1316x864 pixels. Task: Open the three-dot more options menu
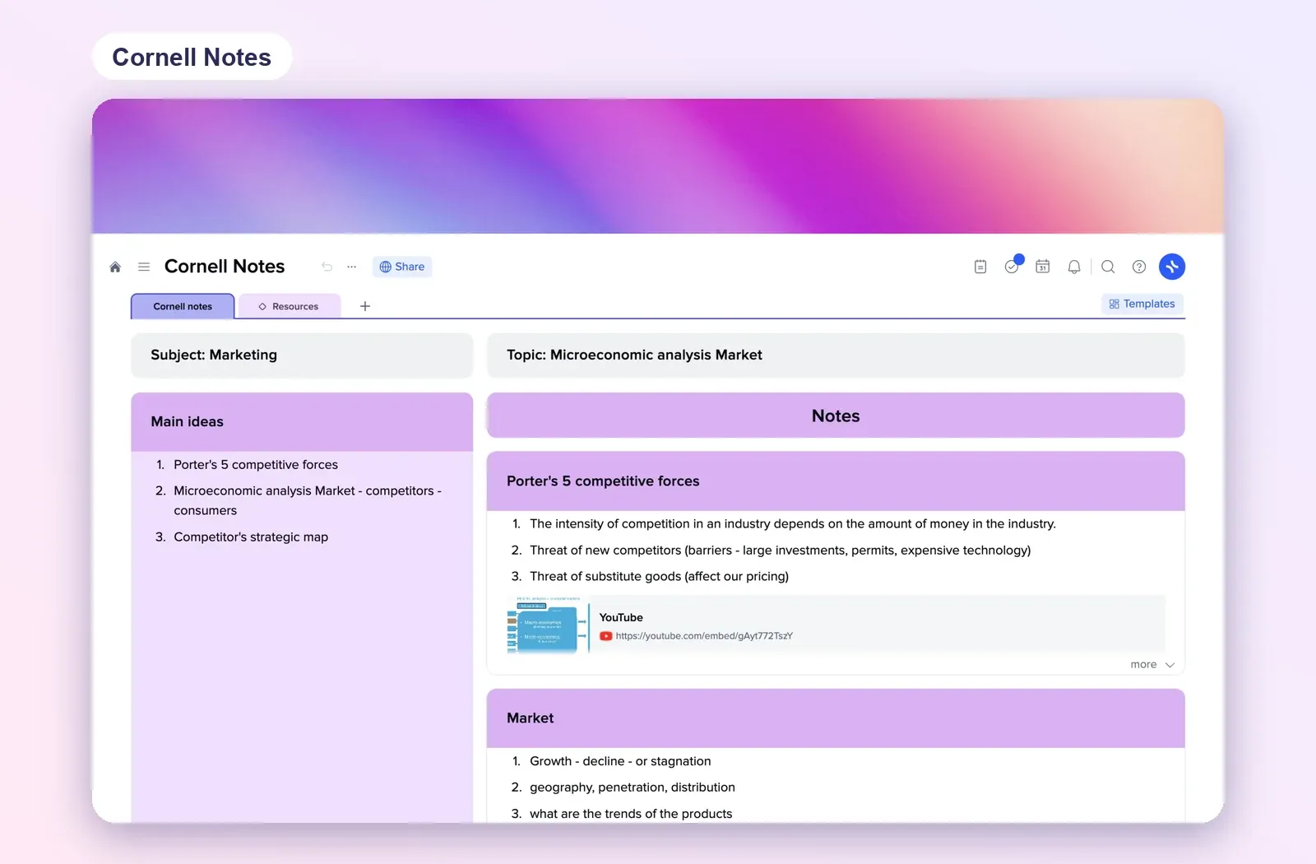[352, 267]
